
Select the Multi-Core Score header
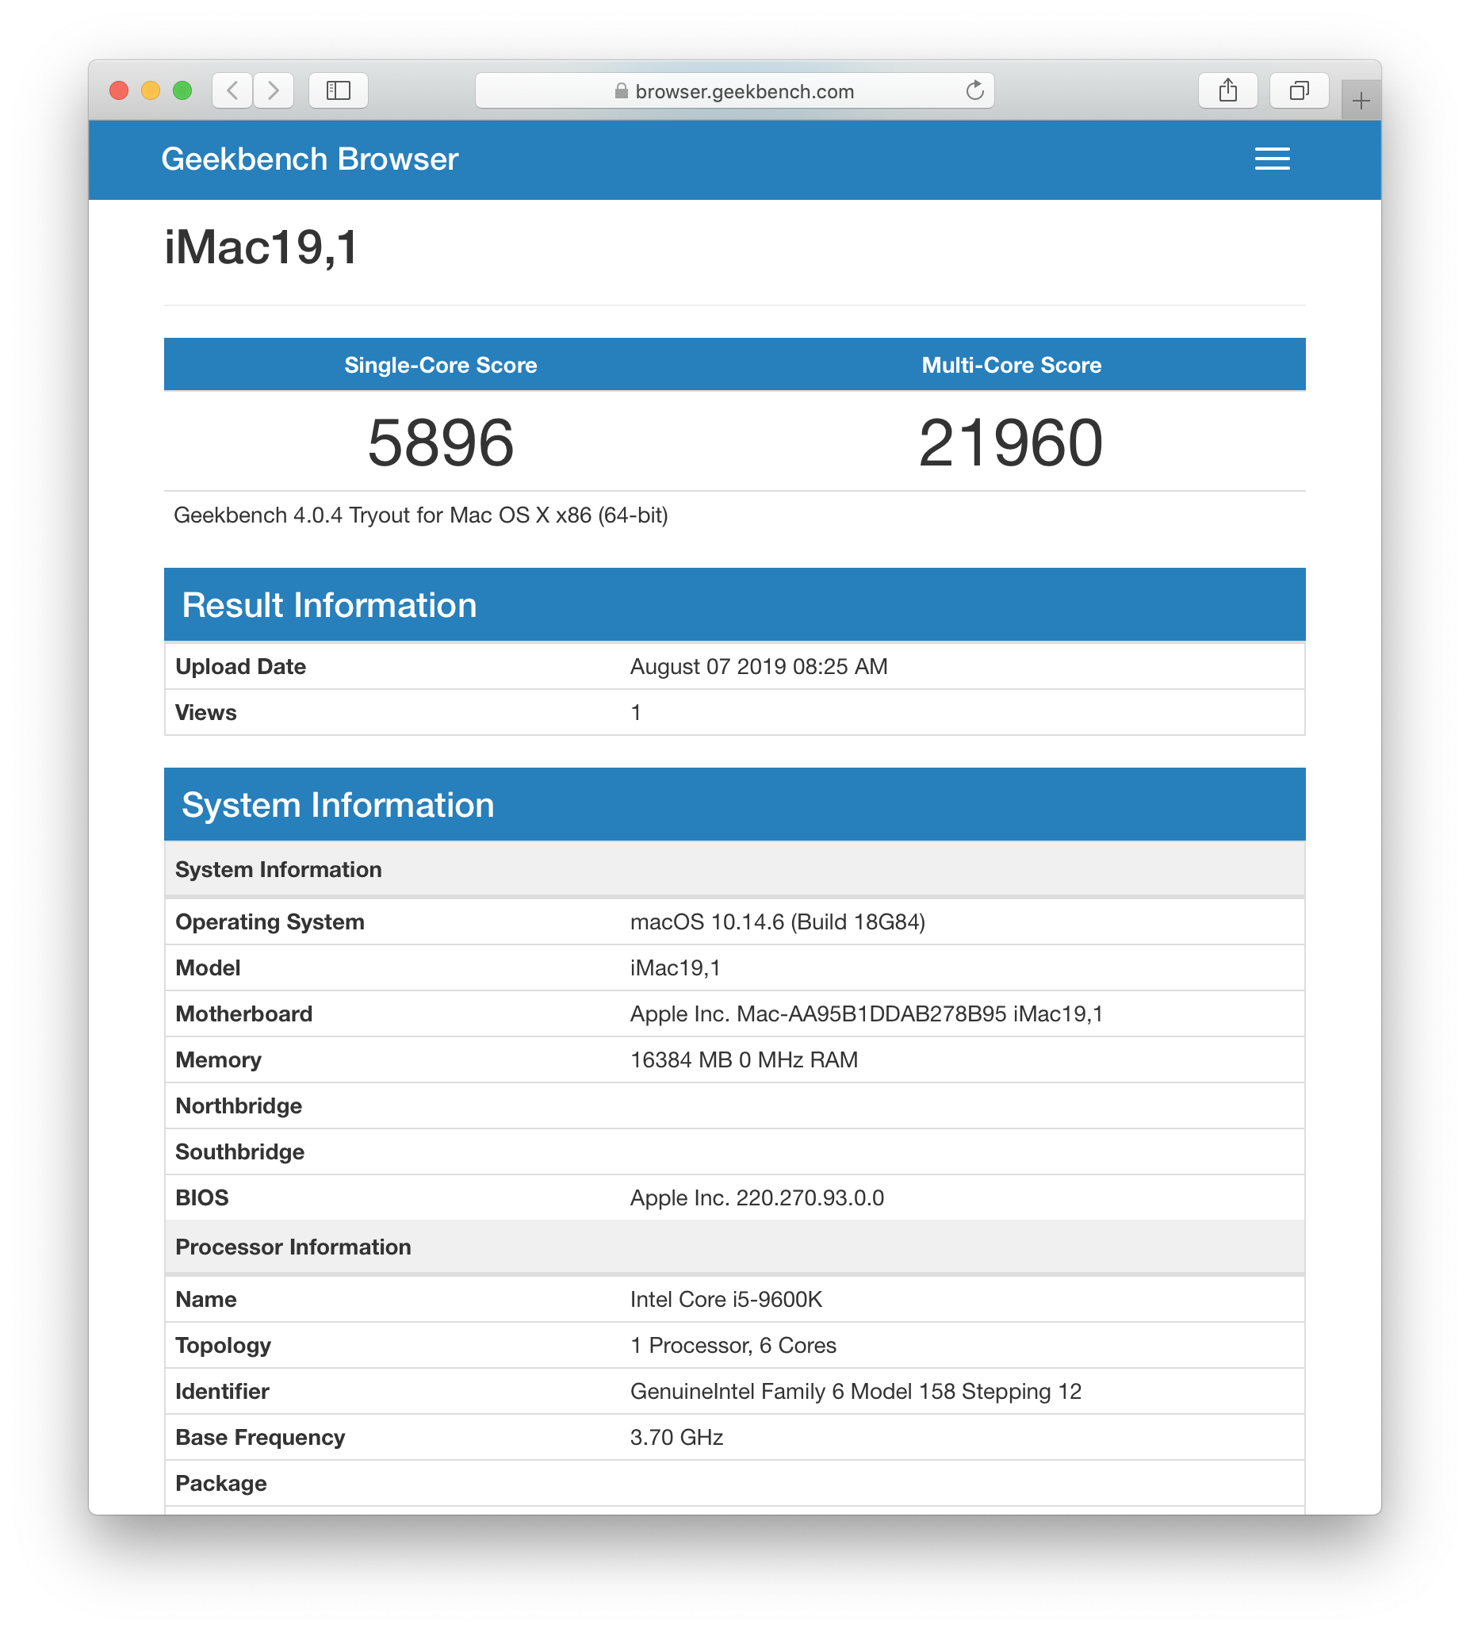tap(1011, 366)
